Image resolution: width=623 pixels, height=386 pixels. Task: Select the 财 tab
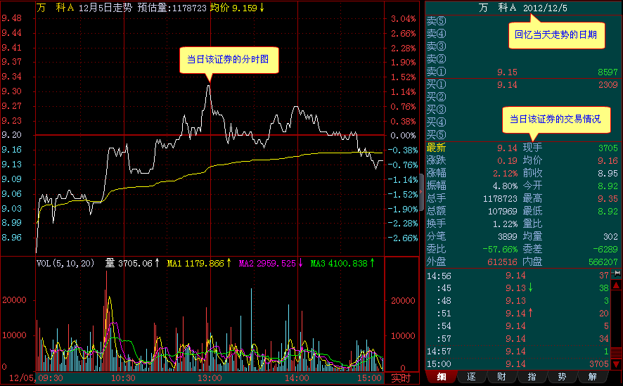click(501, 378)
